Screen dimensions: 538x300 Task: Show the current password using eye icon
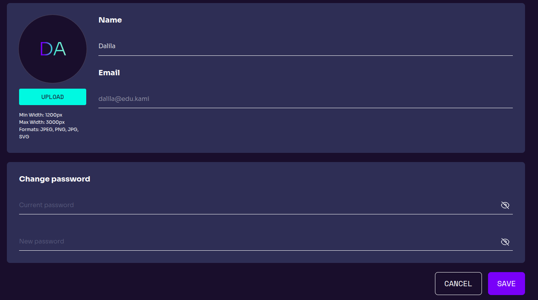tap(505, 205)
